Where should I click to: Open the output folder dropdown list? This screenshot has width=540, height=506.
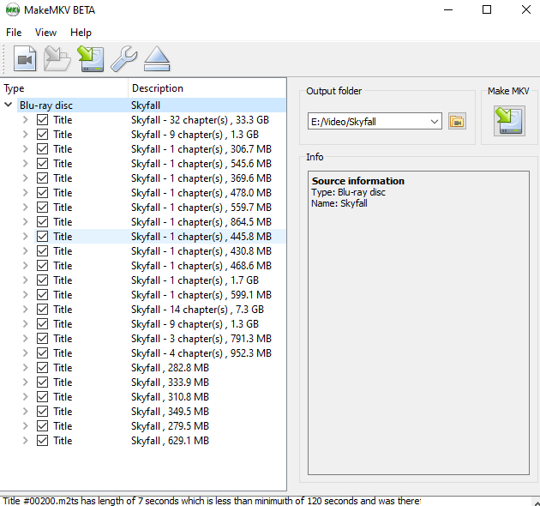pyautogui.click(x=435, y=121)
